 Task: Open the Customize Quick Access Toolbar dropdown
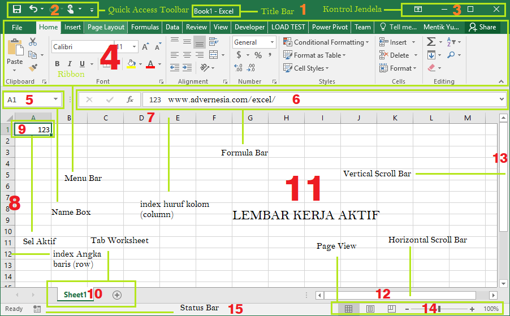tap(92, 10)
